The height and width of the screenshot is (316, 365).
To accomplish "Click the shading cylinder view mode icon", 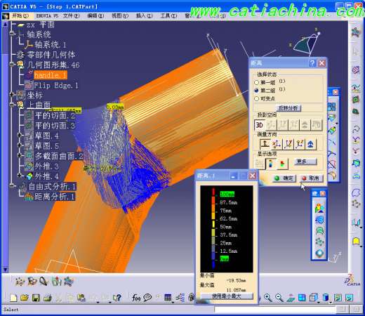I will (x=326, y=298).
